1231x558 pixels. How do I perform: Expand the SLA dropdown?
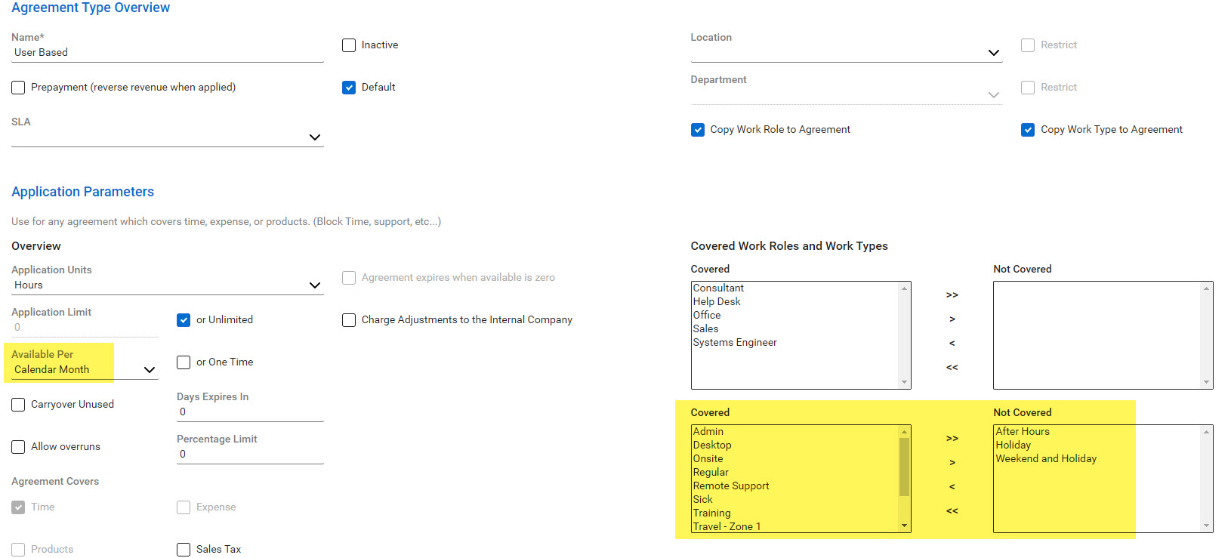tap(168, 137)
